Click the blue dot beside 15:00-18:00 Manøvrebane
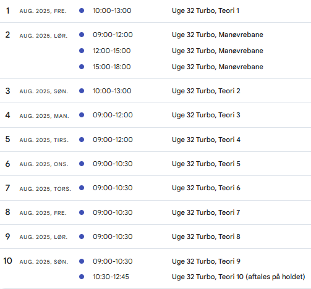The image size is (311, 289). tap(82, 67)
